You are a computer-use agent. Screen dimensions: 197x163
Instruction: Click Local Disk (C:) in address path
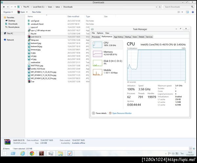[x=38, y=7]
